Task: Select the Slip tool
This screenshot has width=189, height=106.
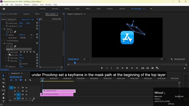Action: (x=4, y=90)
